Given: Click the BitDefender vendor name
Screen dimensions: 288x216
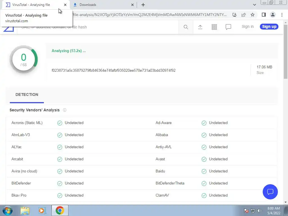Looking at the screenshot, I should point(21,183).
